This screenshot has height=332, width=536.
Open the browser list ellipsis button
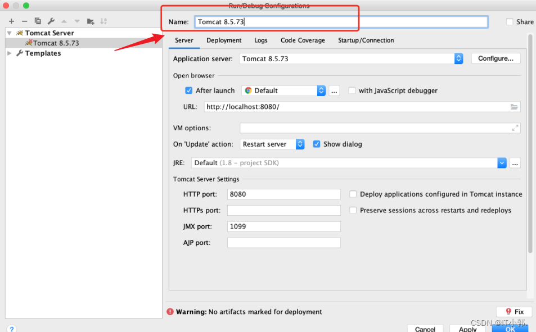pos(334,91)
